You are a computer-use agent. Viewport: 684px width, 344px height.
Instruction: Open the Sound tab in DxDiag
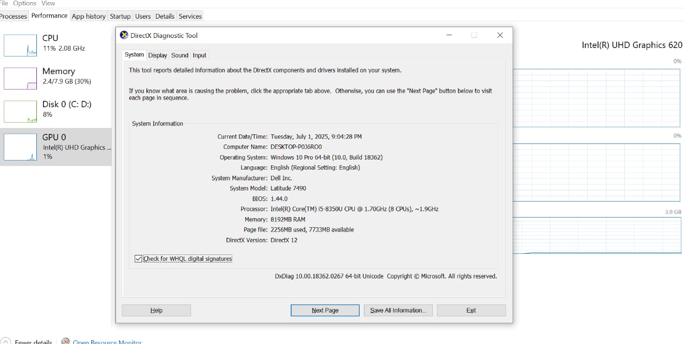(180, 55)
